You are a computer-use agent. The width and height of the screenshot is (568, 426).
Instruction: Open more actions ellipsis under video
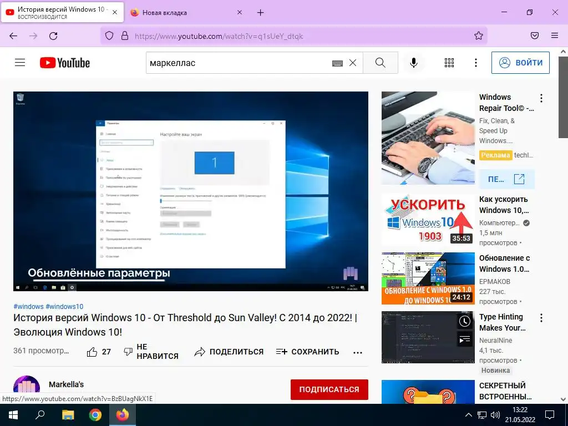coord(358,352)
